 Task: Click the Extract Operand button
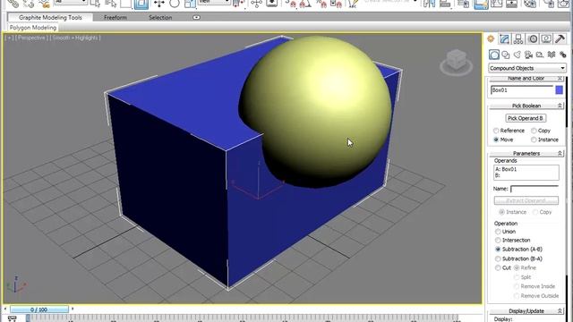click(x=526, y=200)
